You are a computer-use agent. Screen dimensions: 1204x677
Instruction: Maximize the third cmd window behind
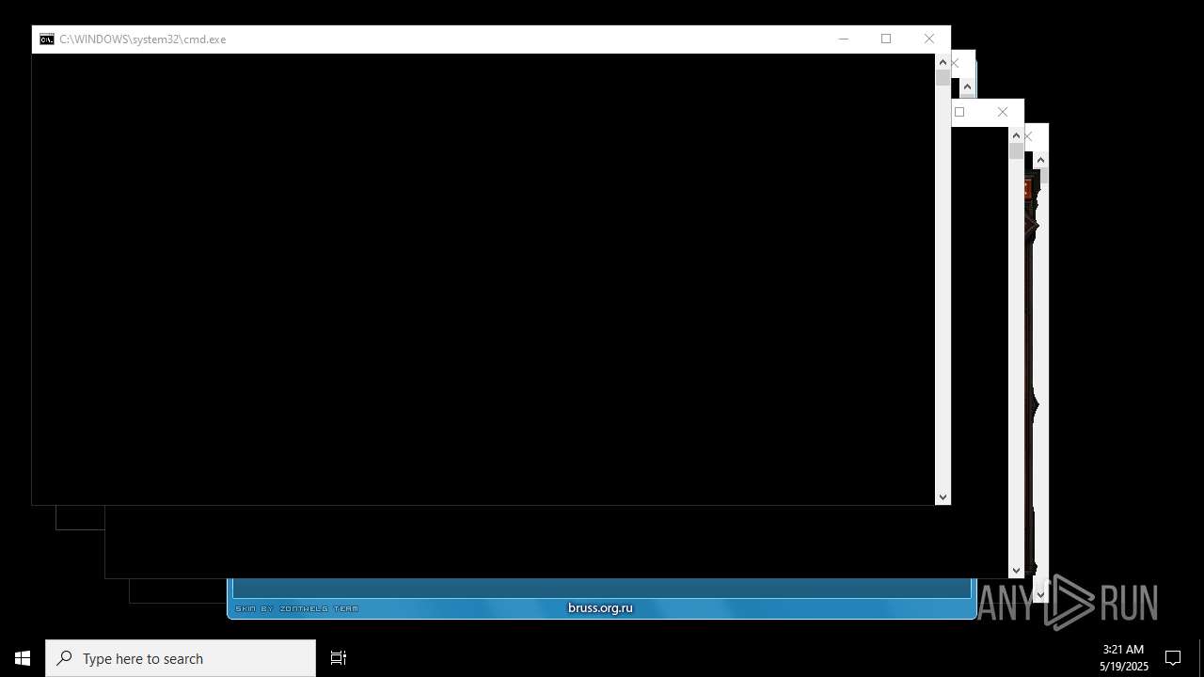(959, 112)
